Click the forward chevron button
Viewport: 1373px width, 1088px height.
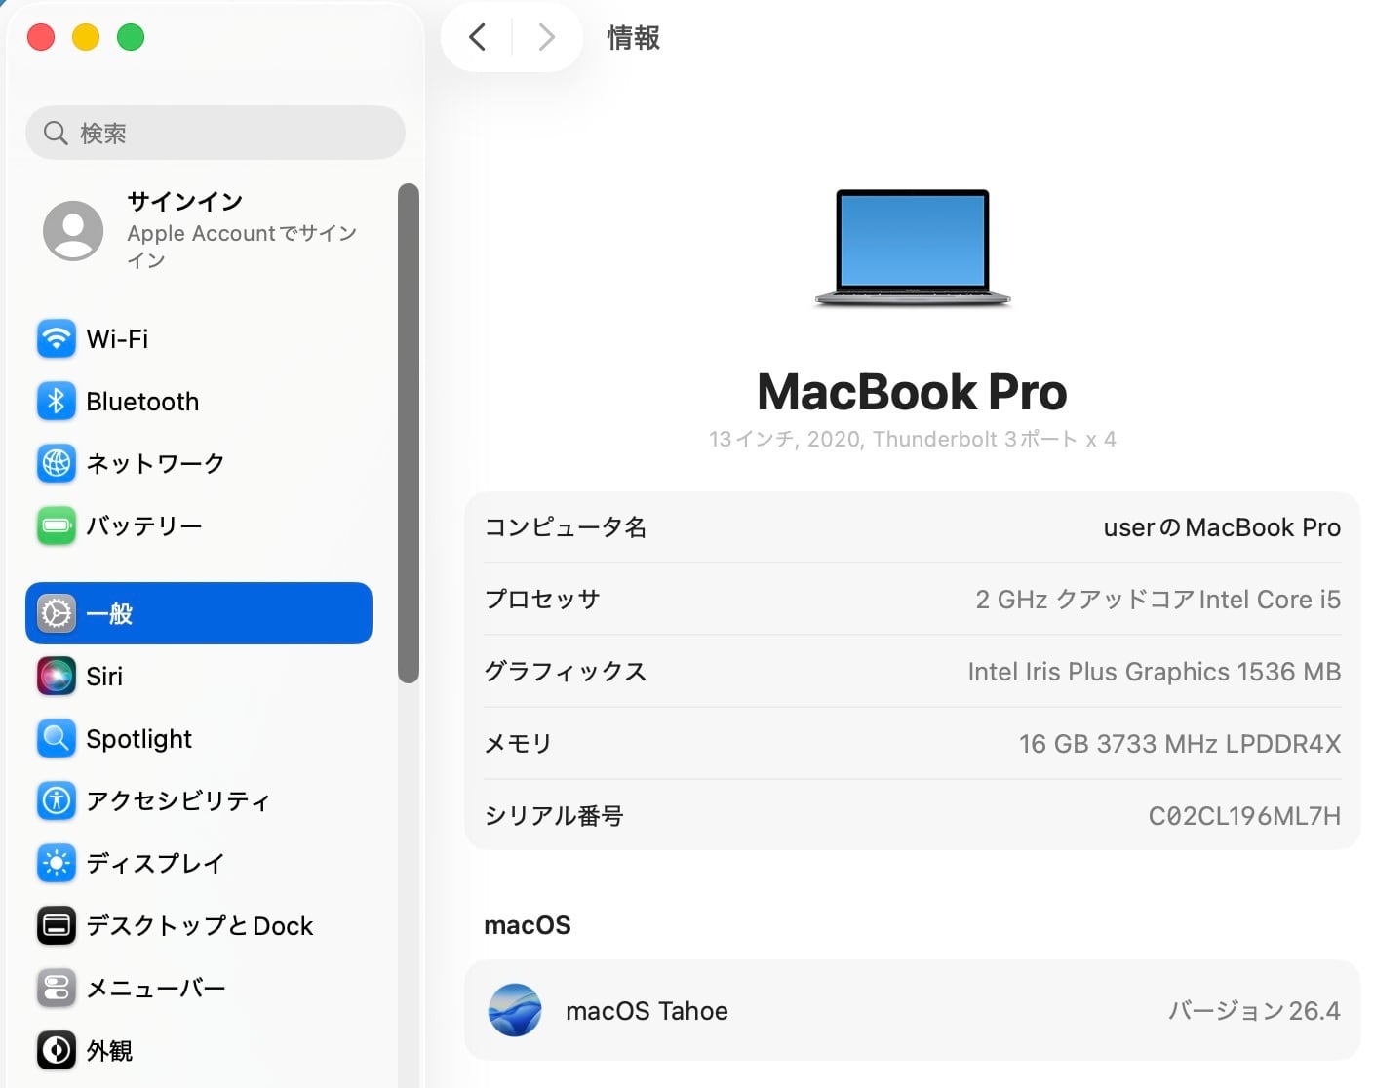pyautogui.click(x=546, y=37)
